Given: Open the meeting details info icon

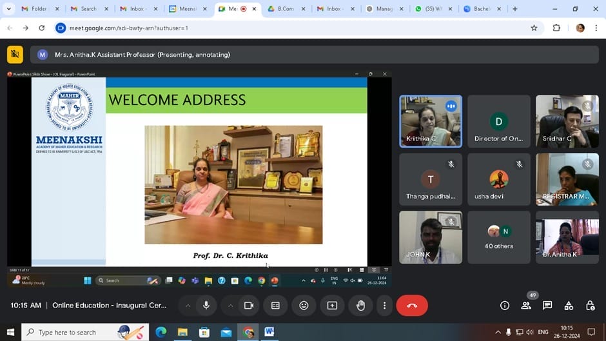Looking at the screenshot, I should 505,306.
